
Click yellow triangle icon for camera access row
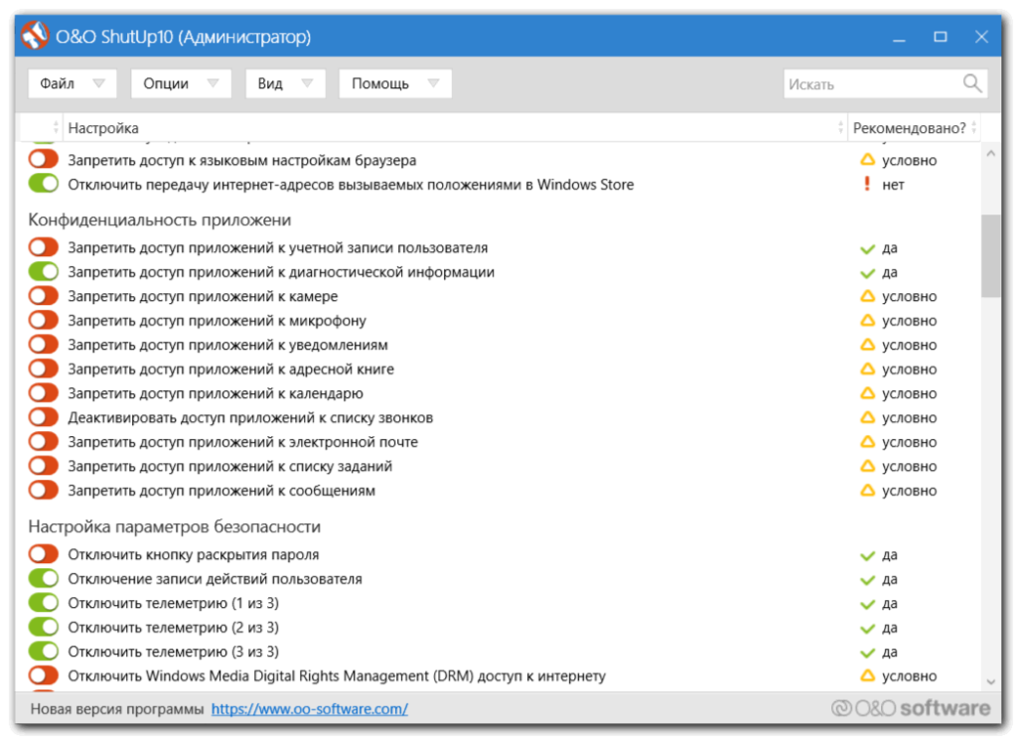[867, 297]
